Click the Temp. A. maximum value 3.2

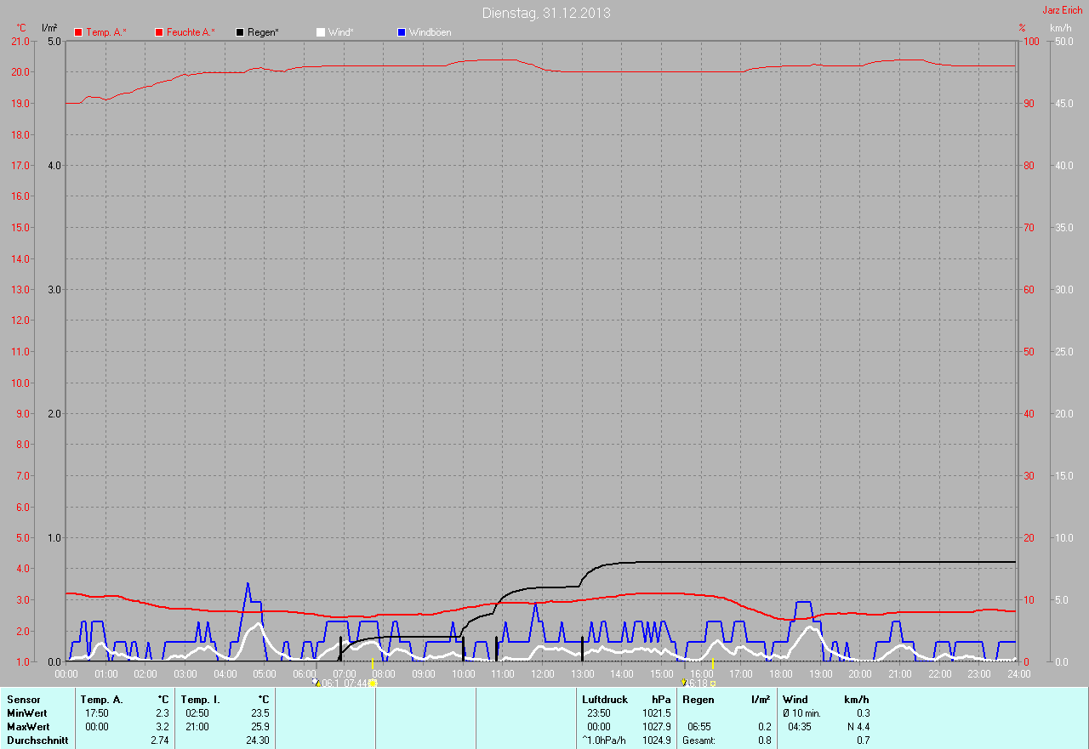(x=162, y=727)
